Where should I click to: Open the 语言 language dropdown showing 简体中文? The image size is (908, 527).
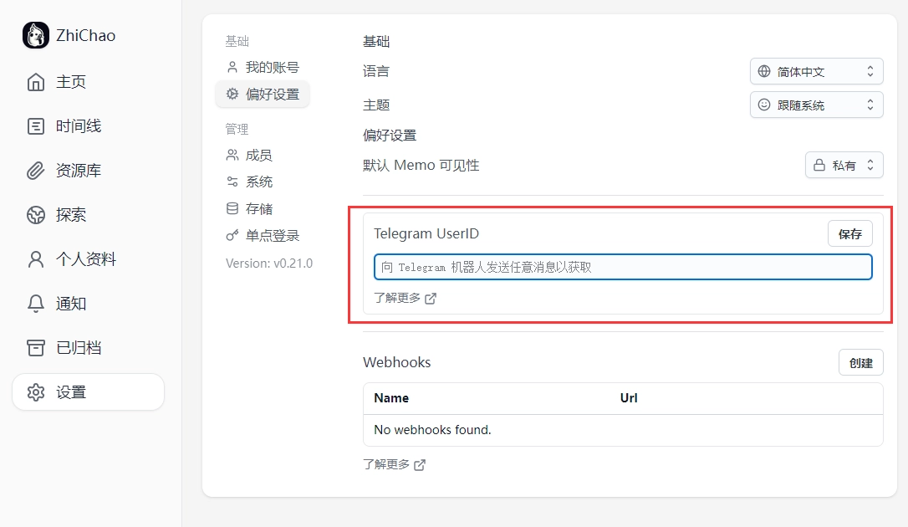click(x=816, y=71)
